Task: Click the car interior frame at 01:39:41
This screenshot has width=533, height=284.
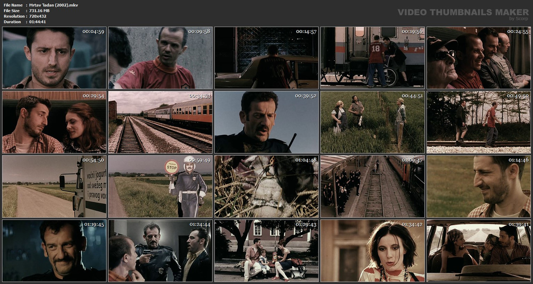Action: click(x=479, y=251)
